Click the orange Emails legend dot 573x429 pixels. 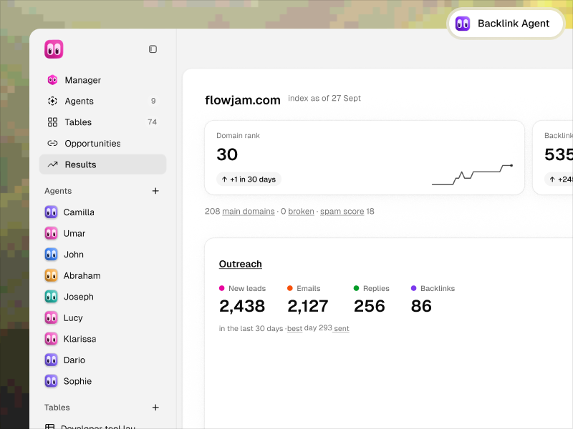click(290, 288)
